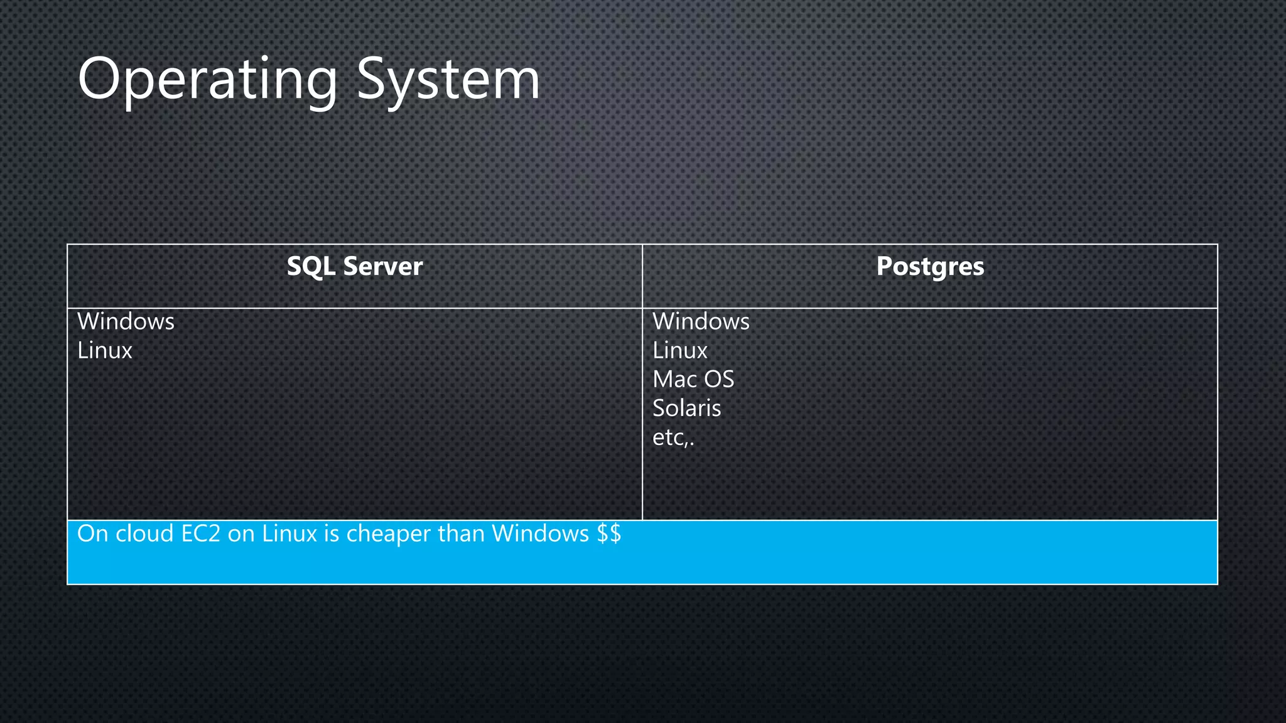Click 'etc,.' in Postgres column
Screen dimensions: 1286x723
point(673,437)
